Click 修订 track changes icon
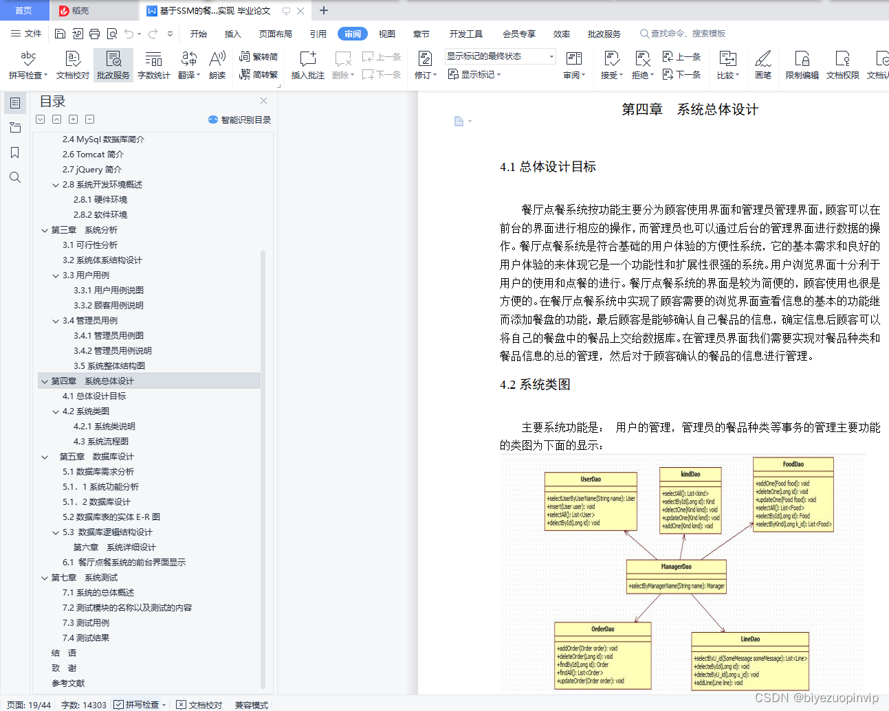Screen dimensions: 889x711 [426, 65]
